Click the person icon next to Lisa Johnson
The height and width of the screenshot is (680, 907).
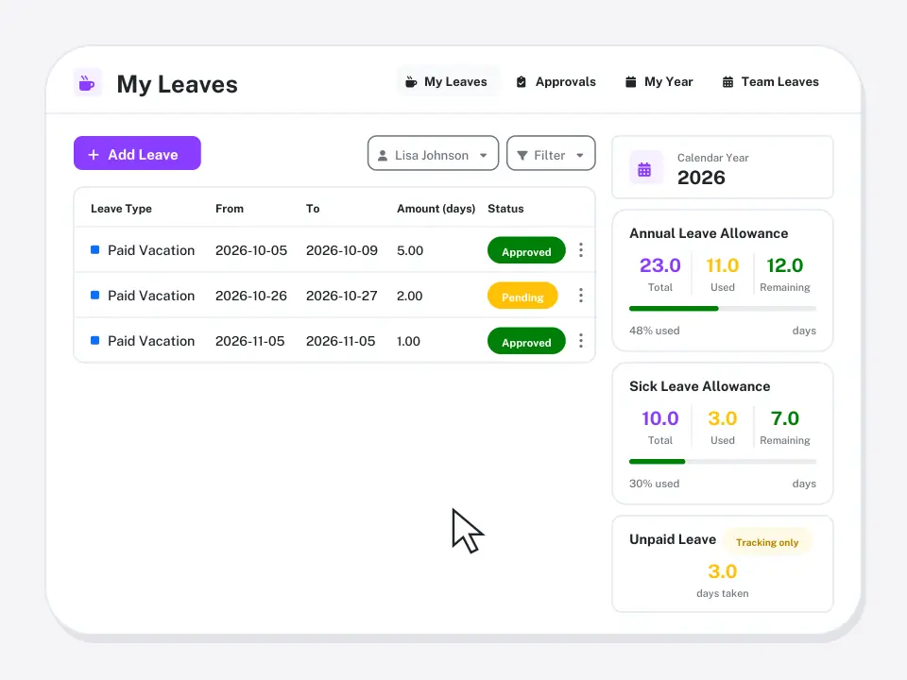383,156
